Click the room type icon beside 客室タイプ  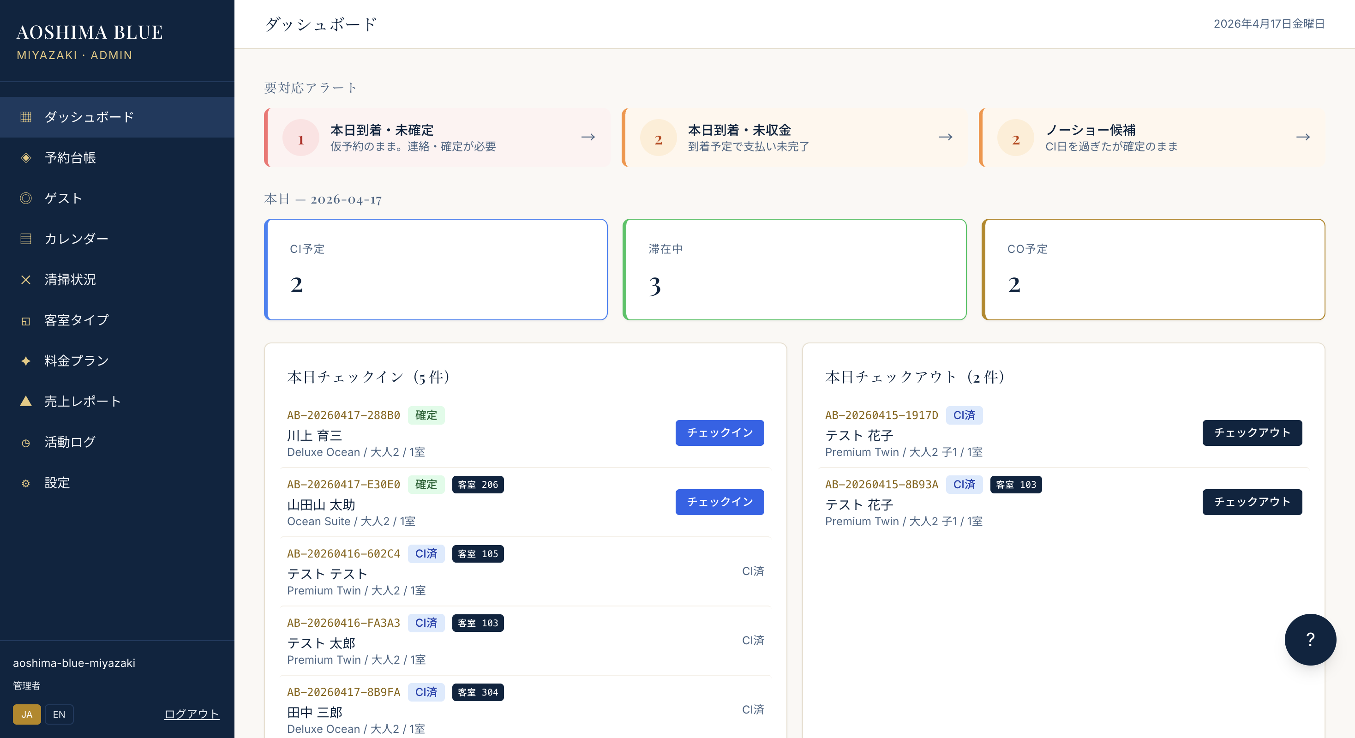coord(26,320)
